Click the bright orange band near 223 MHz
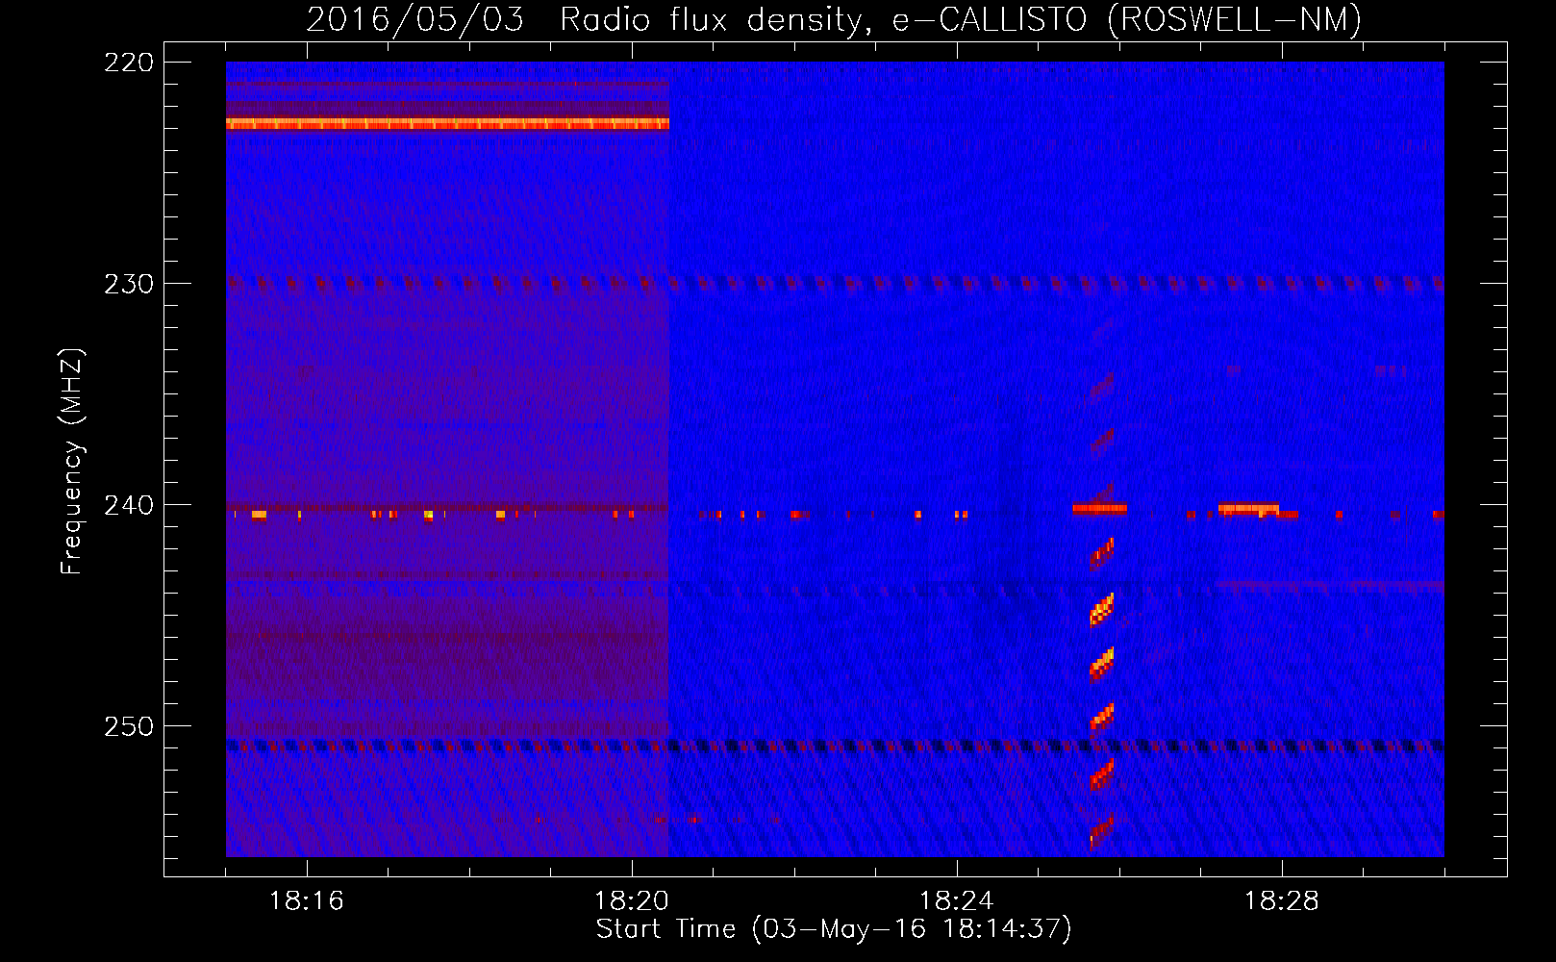This screenshot has width=1556, height=962. 447,123
